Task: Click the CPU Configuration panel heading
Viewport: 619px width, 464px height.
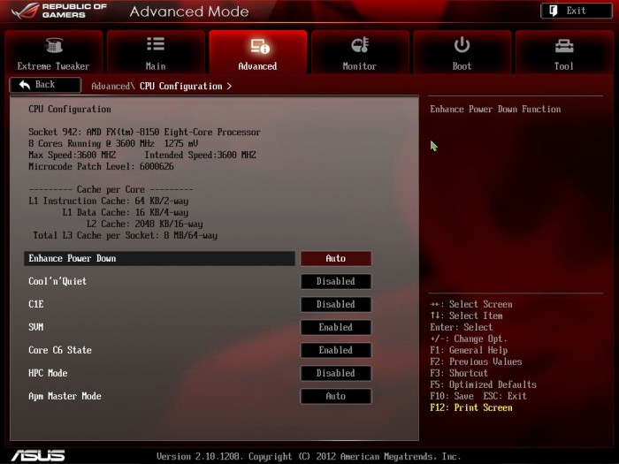Action: [x=70, y=110]
